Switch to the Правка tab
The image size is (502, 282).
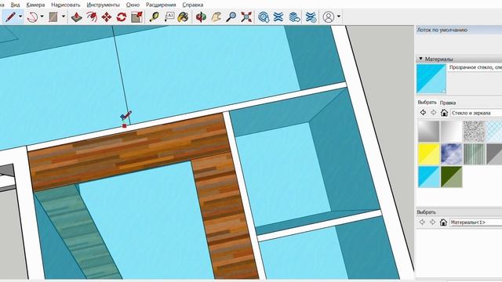[448, 103]
